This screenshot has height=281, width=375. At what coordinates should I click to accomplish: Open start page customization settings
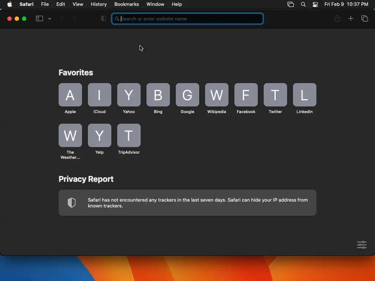[x=361, y=245]
